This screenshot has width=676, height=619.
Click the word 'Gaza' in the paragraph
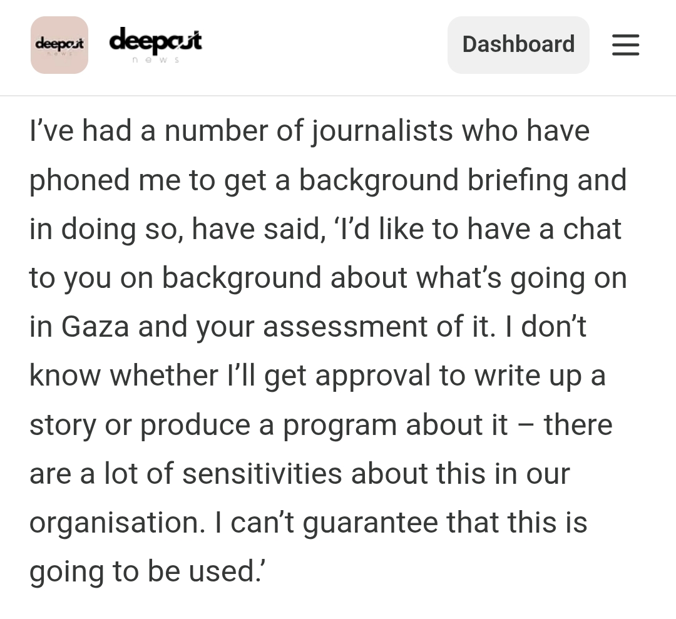pyautogui.click(x=96, y=327)
